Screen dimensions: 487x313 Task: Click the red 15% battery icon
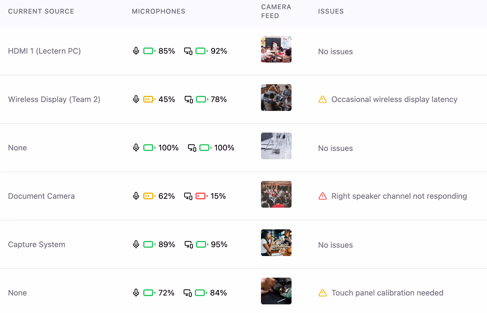[x=202, y=196]
